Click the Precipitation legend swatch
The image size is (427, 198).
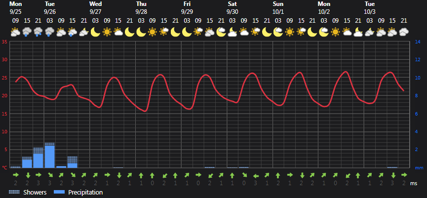pyautogui.click(x=59, y=192)
